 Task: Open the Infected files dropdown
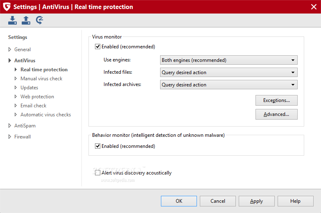click(228, 73)
